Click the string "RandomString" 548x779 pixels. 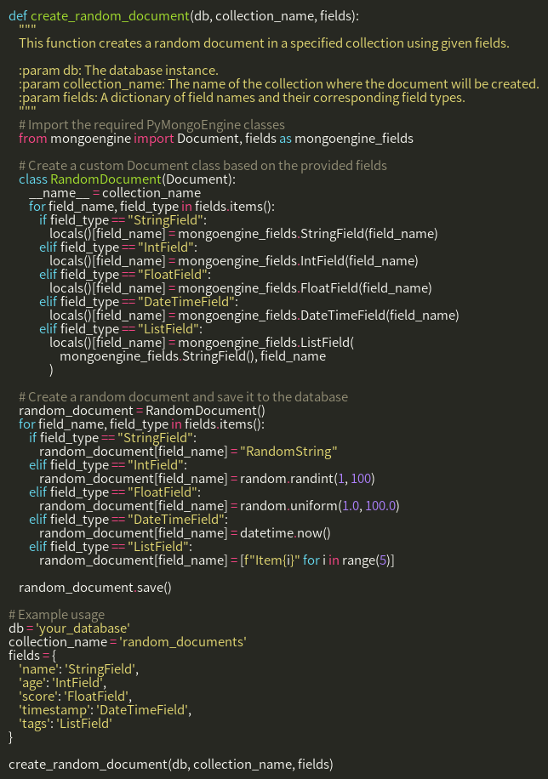tap(288, 451)
